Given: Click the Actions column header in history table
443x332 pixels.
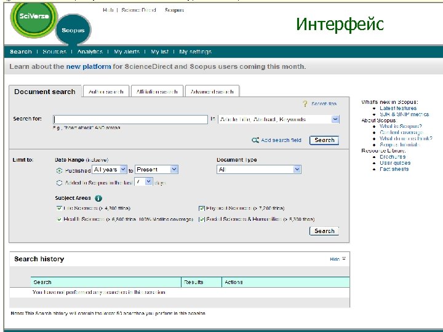Looking at the screenshot, I should point(285,282).
